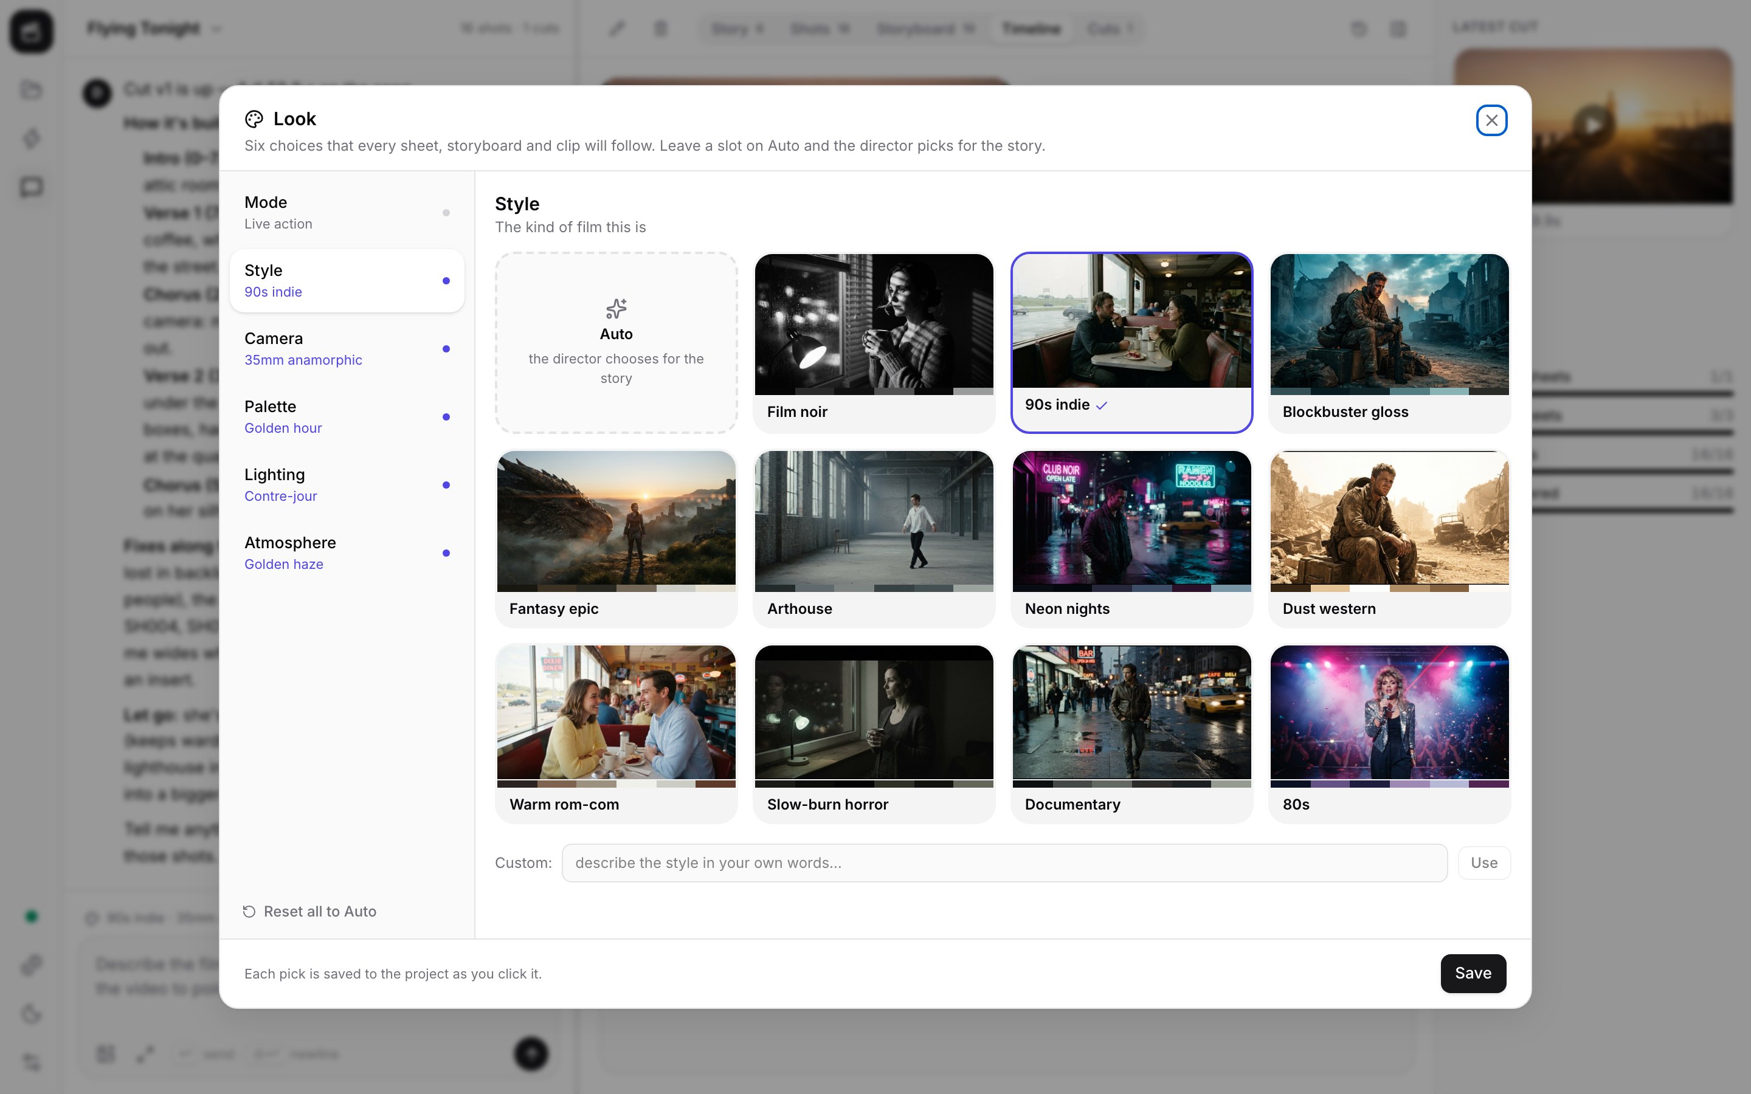Open the Mode section
The height and width of the screenshot is (1094, 1751).
coord(347,213)
